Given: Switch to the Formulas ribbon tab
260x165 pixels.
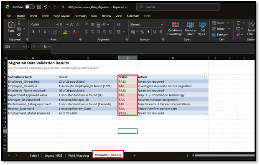Looking at the screenshot, I should [x=80, y=16].
